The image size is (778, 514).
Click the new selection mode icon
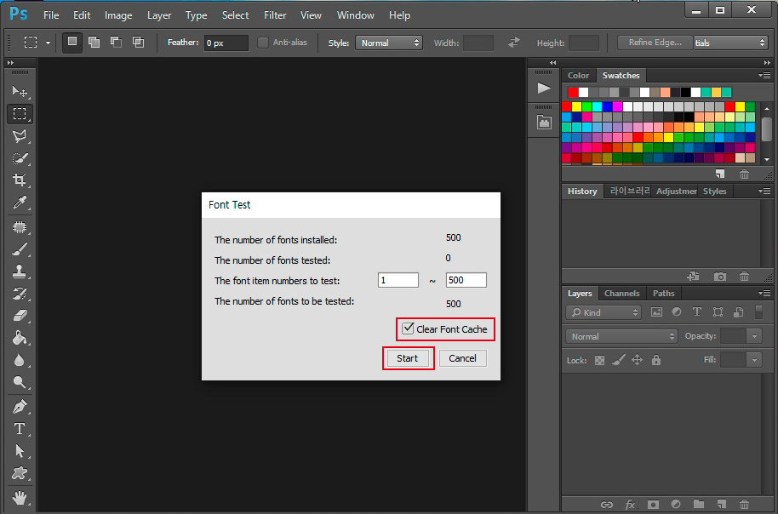coord(72,43)
